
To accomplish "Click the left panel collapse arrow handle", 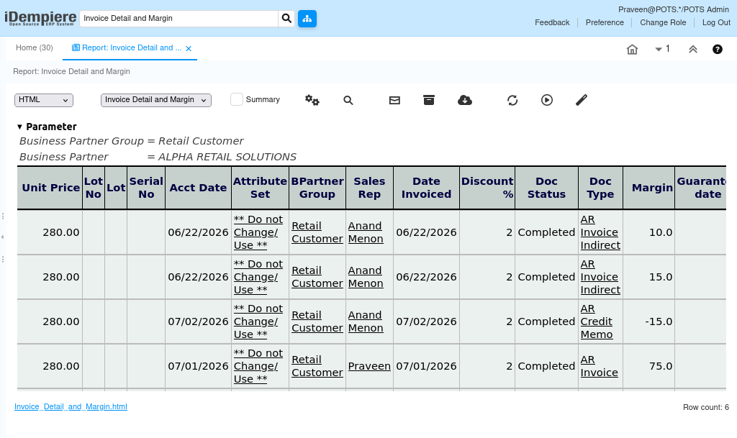I will click(x=3, y=237).
